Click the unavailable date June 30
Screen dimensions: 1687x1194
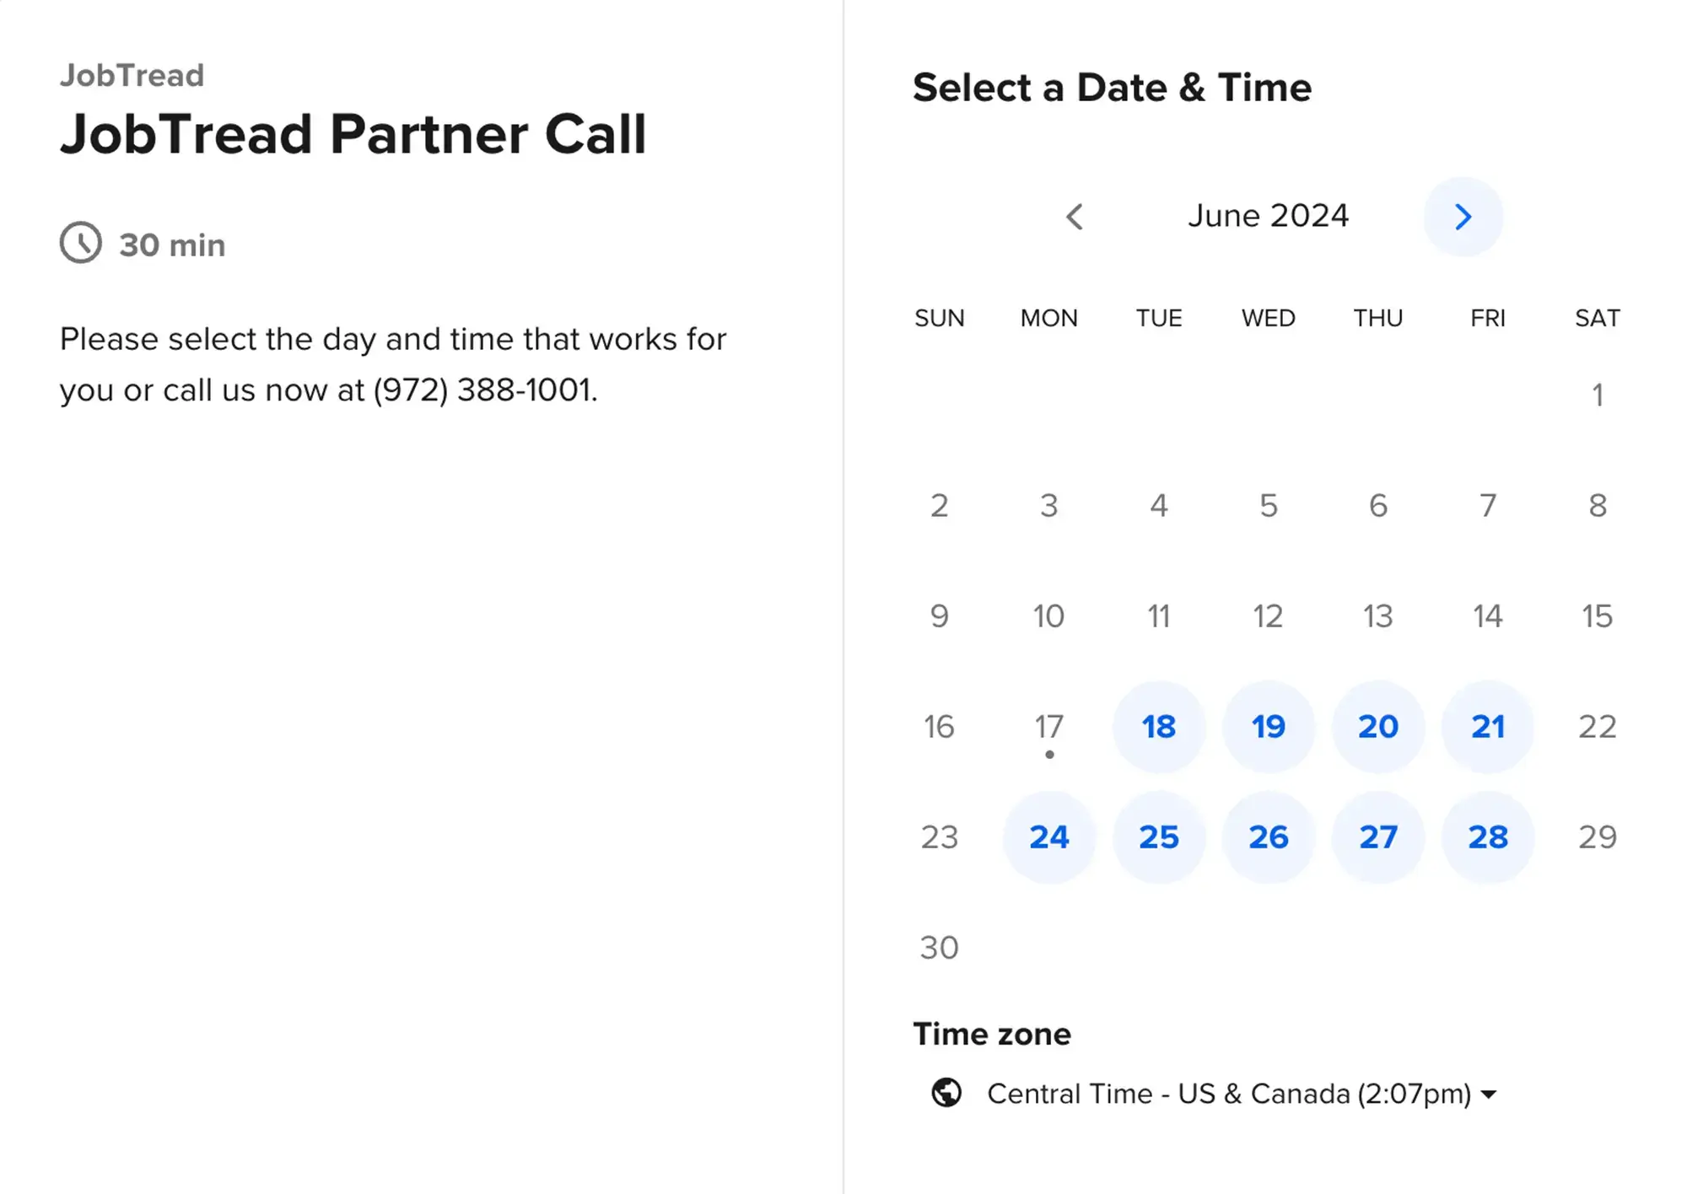939,948
